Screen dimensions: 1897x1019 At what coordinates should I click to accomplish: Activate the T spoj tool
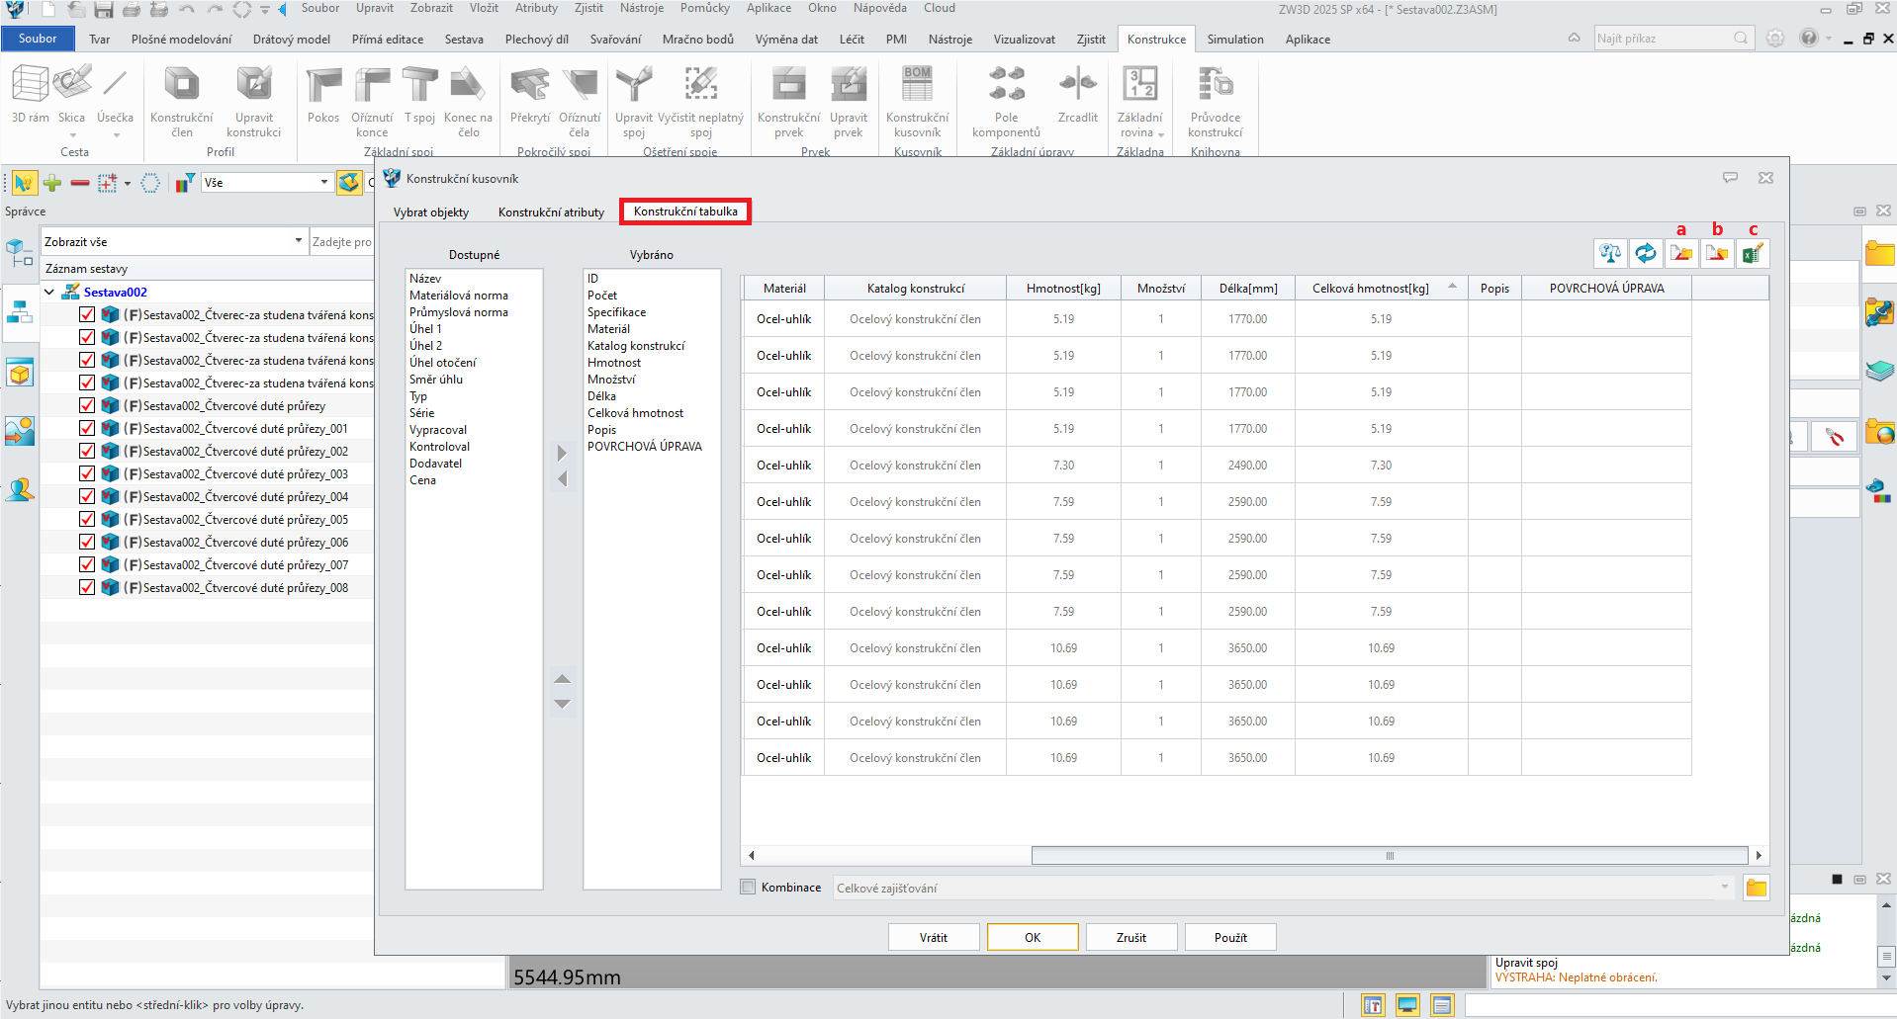pos(419,95)
